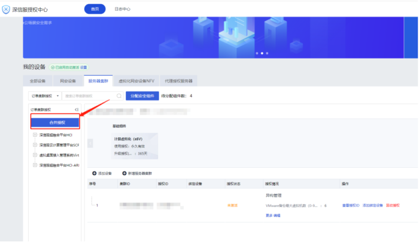This screenshot has height=242, width=419.
Task: Expand the 深信服云计算管理平台SCP node
Action: [x=35, y=145]
